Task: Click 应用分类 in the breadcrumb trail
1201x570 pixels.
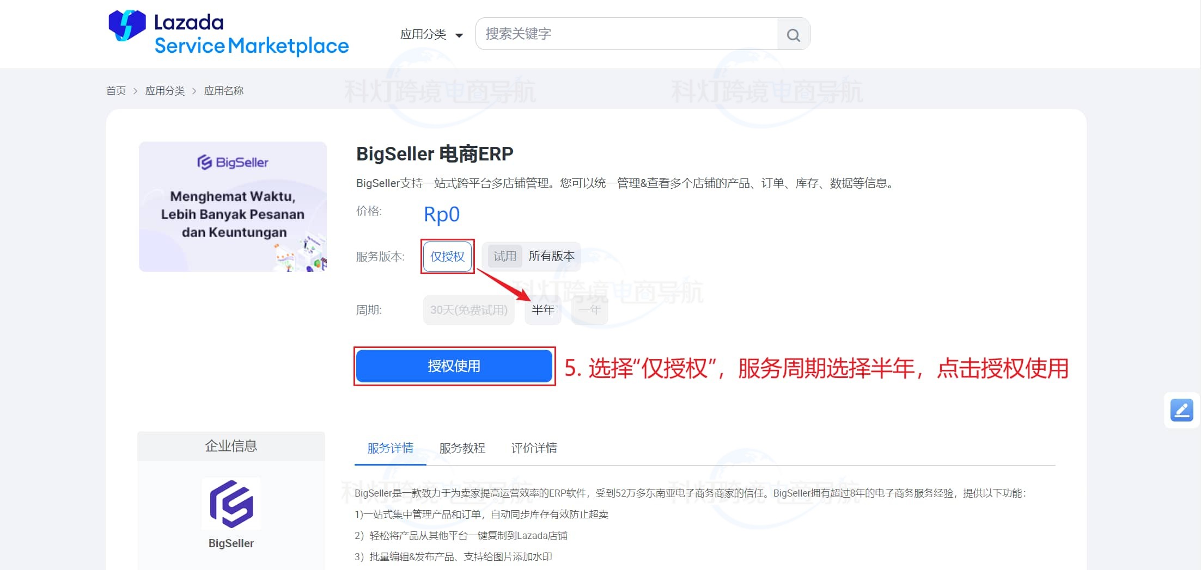Action: [164, 91]
